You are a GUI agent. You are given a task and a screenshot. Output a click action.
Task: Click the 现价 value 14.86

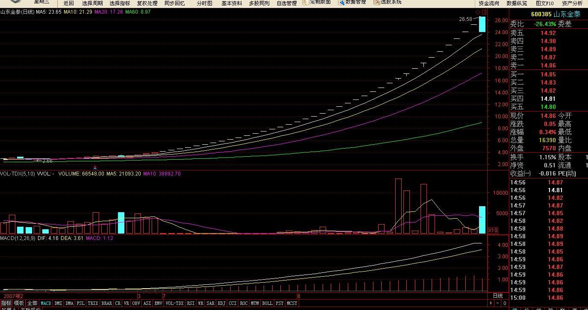[x=548, y=116]
